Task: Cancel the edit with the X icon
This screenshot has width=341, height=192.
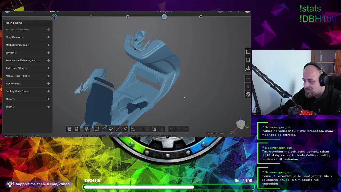Action: (179, 129)
